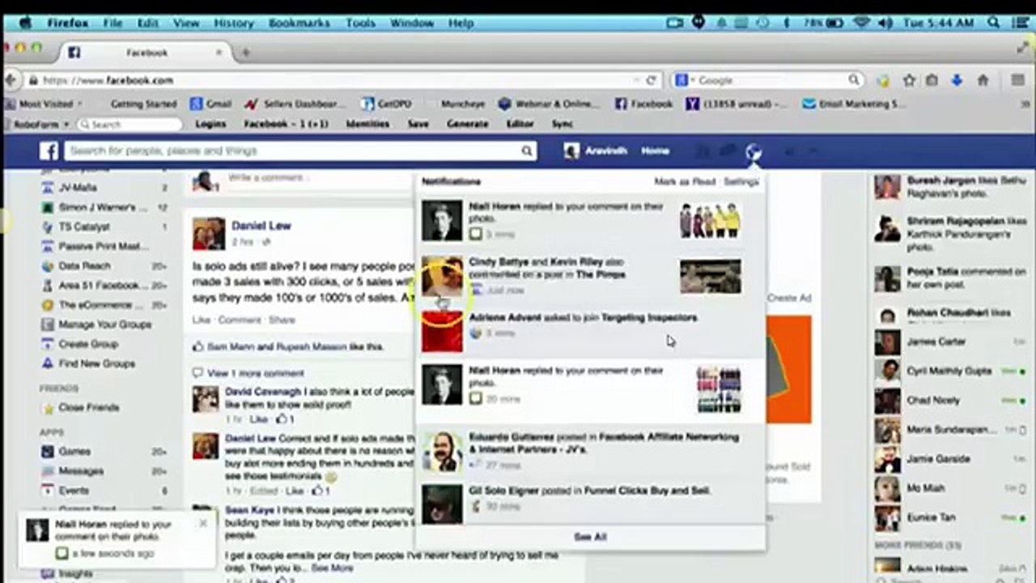
Task: Click TS Catalyst group in sidebar
Action: point(83,227)
